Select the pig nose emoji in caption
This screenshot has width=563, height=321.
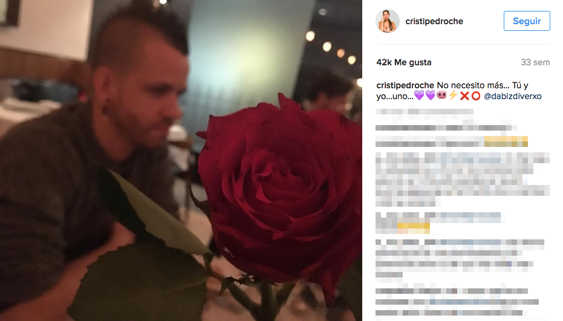[x=441, y=96]
